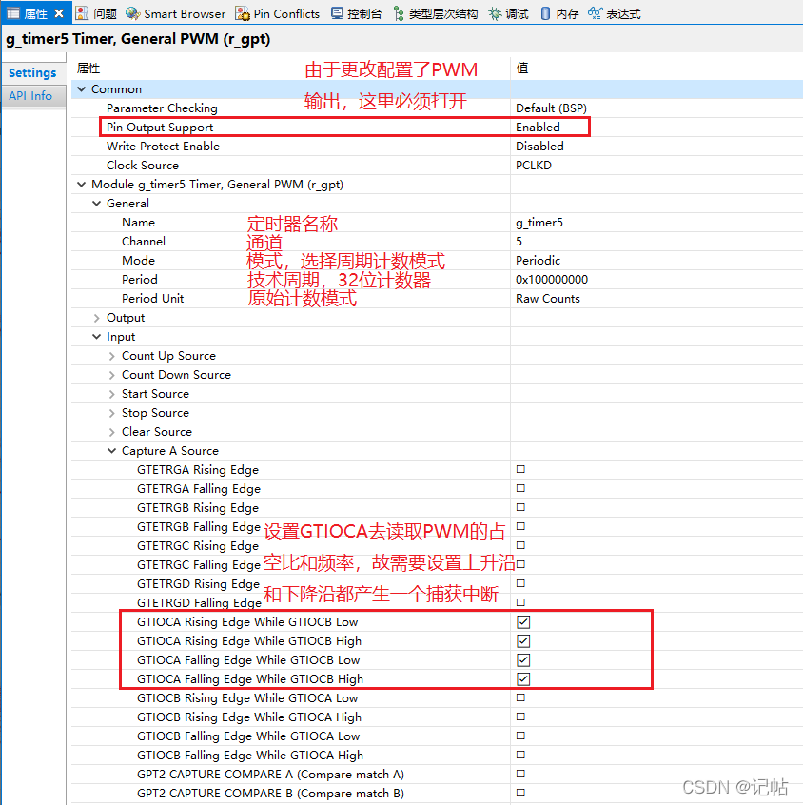Select the Settings side tab
Image resolution: width=803 pixels, height=805 pixels.
(32, 73)
